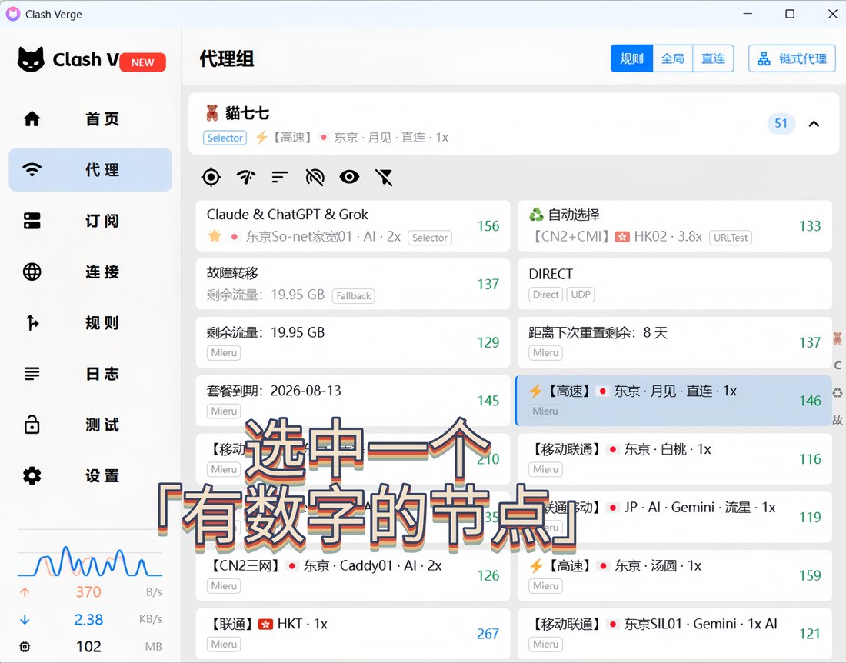Select the DIRECT node
This screenshot has height=663, width=846.
[x=674, y=284]
